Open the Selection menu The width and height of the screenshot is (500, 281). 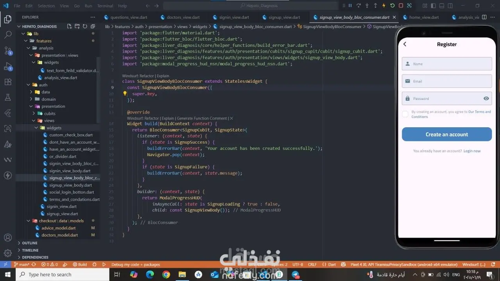(x=46, y=6)
